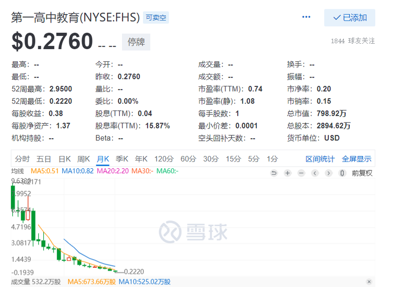Screen dimensions: 393x287
Task: Click the volume MA5:673.66万股 label
Action: [91, 282]
